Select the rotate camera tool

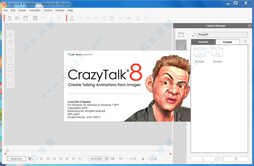pyautogui.click(x=11, y=50)
